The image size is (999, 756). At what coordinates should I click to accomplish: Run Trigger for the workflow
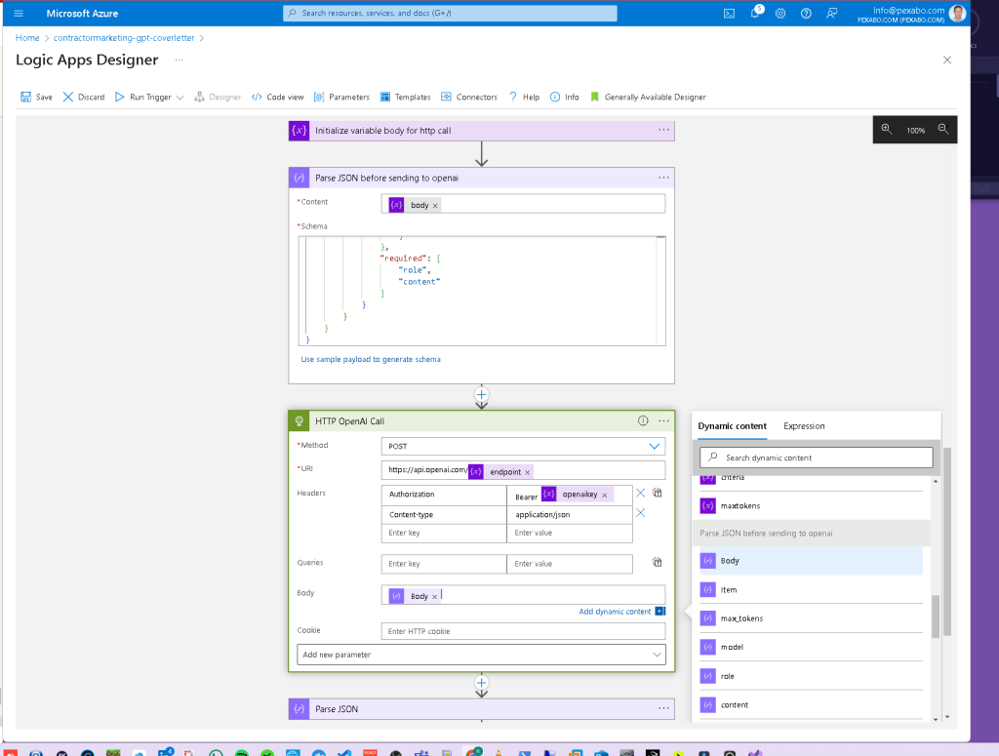[143, 97]
